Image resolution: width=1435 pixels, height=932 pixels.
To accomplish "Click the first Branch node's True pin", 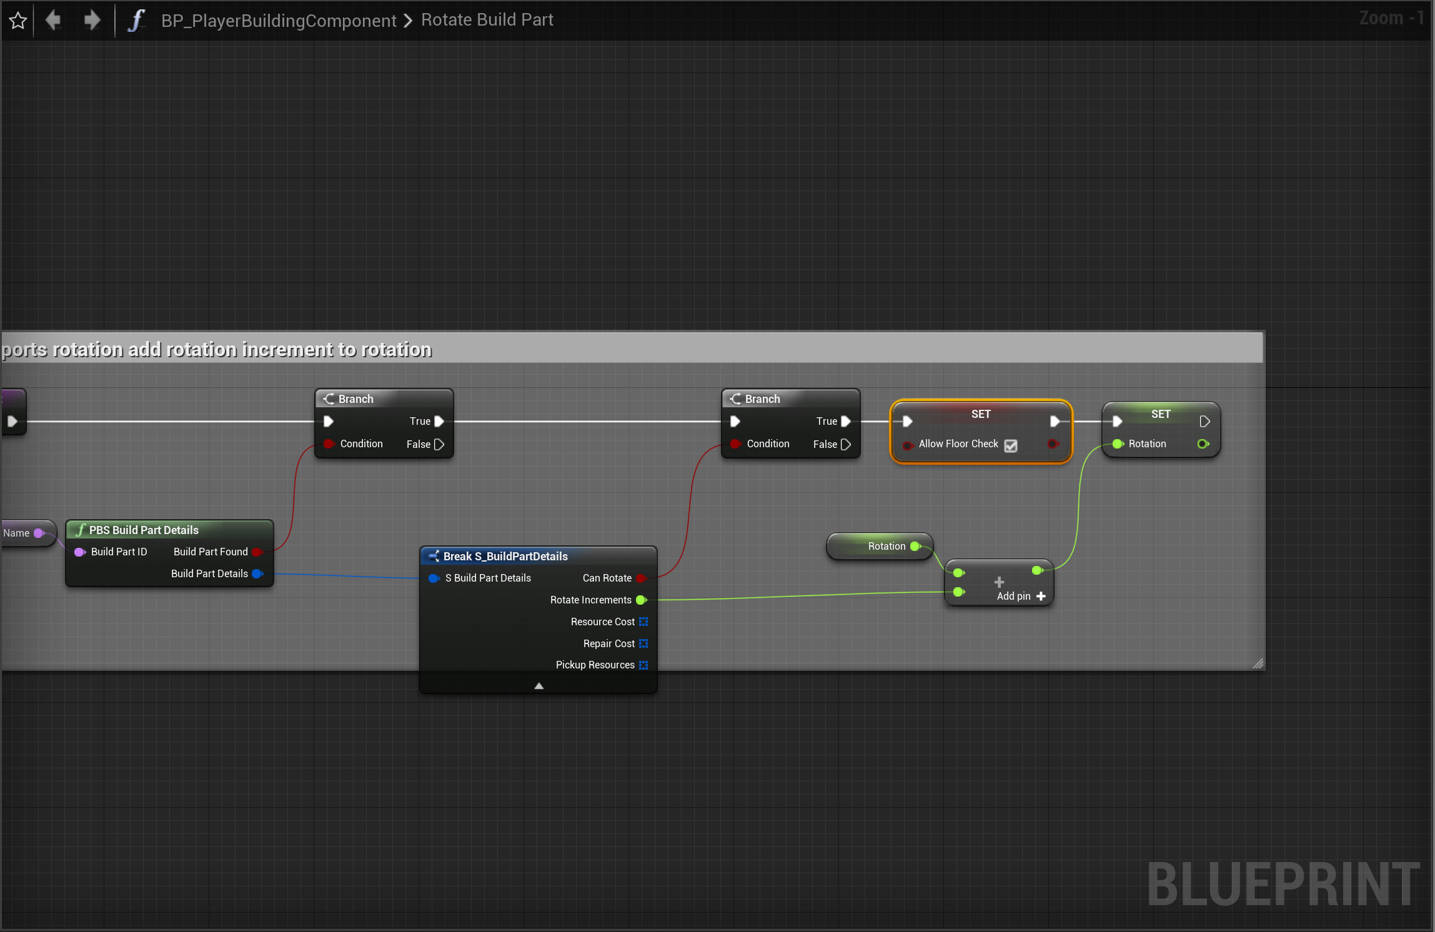I will tap(439, 422).
